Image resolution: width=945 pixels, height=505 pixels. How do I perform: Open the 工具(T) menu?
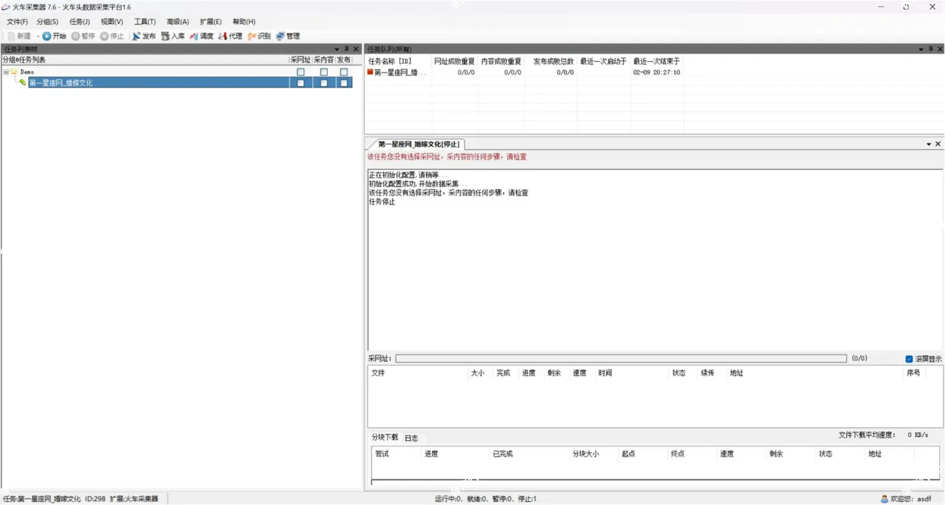point(145,21)
